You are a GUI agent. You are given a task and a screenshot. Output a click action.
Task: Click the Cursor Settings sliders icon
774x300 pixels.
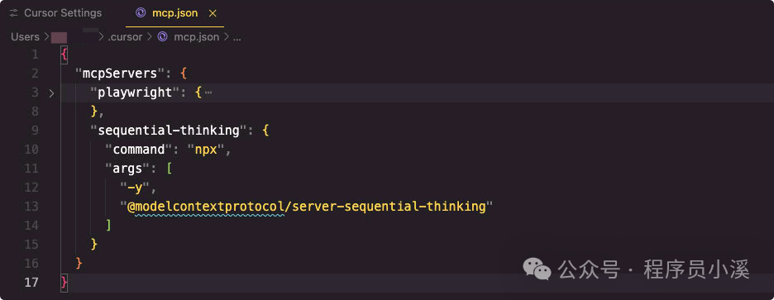(14, 13)
